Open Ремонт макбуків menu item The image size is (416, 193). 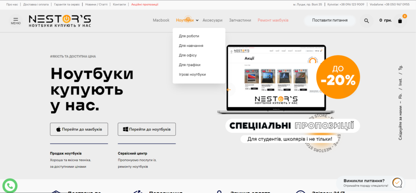click(273, 20)
